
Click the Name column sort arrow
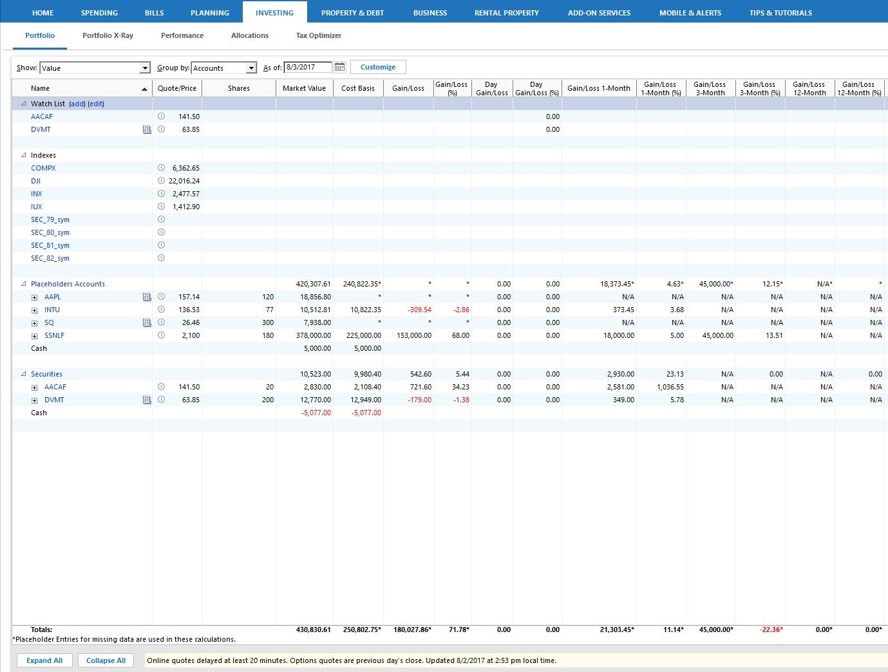(x=144, y=89)
